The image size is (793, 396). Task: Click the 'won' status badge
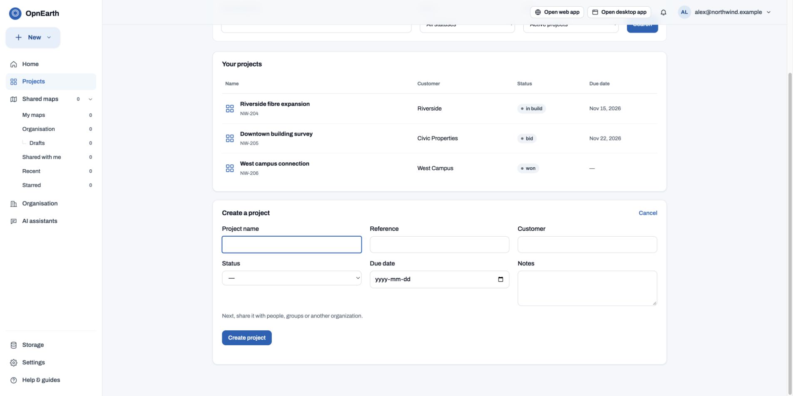pyautogui.click(x=528, y=168)
